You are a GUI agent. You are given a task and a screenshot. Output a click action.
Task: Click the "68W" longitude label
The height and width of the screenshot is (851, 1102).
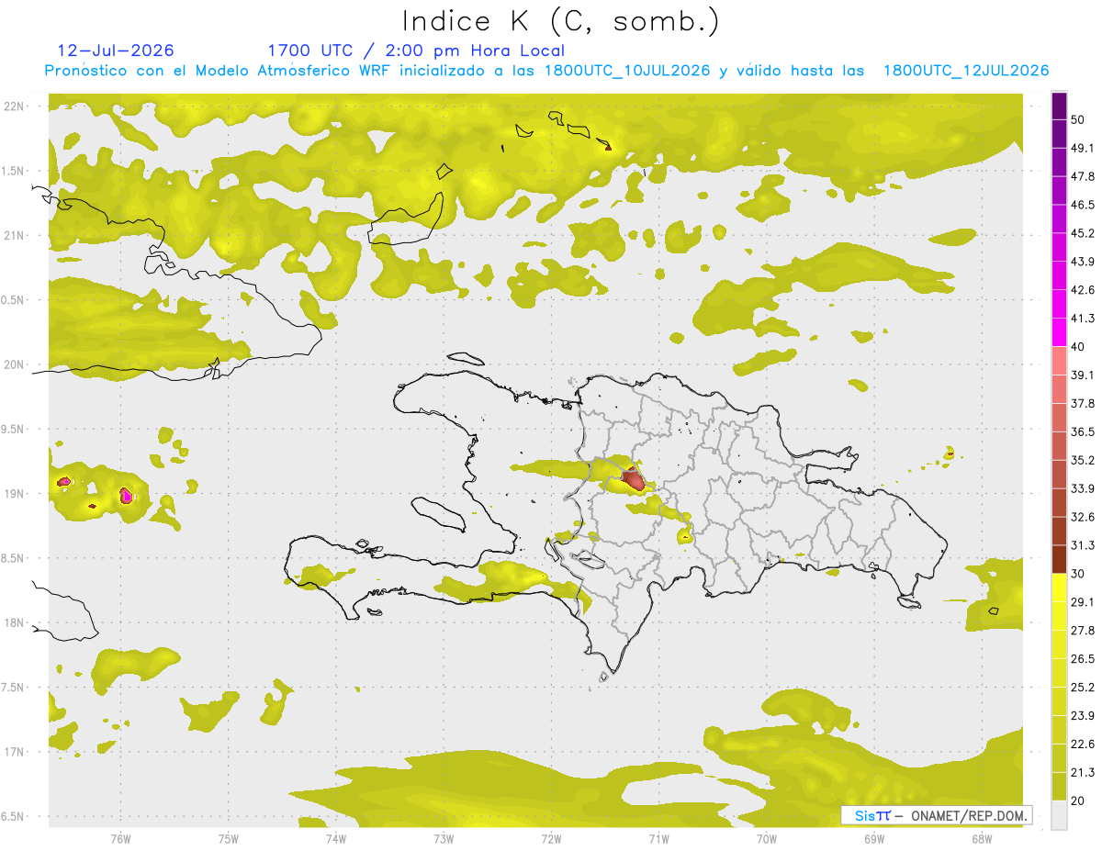point(982,838)
